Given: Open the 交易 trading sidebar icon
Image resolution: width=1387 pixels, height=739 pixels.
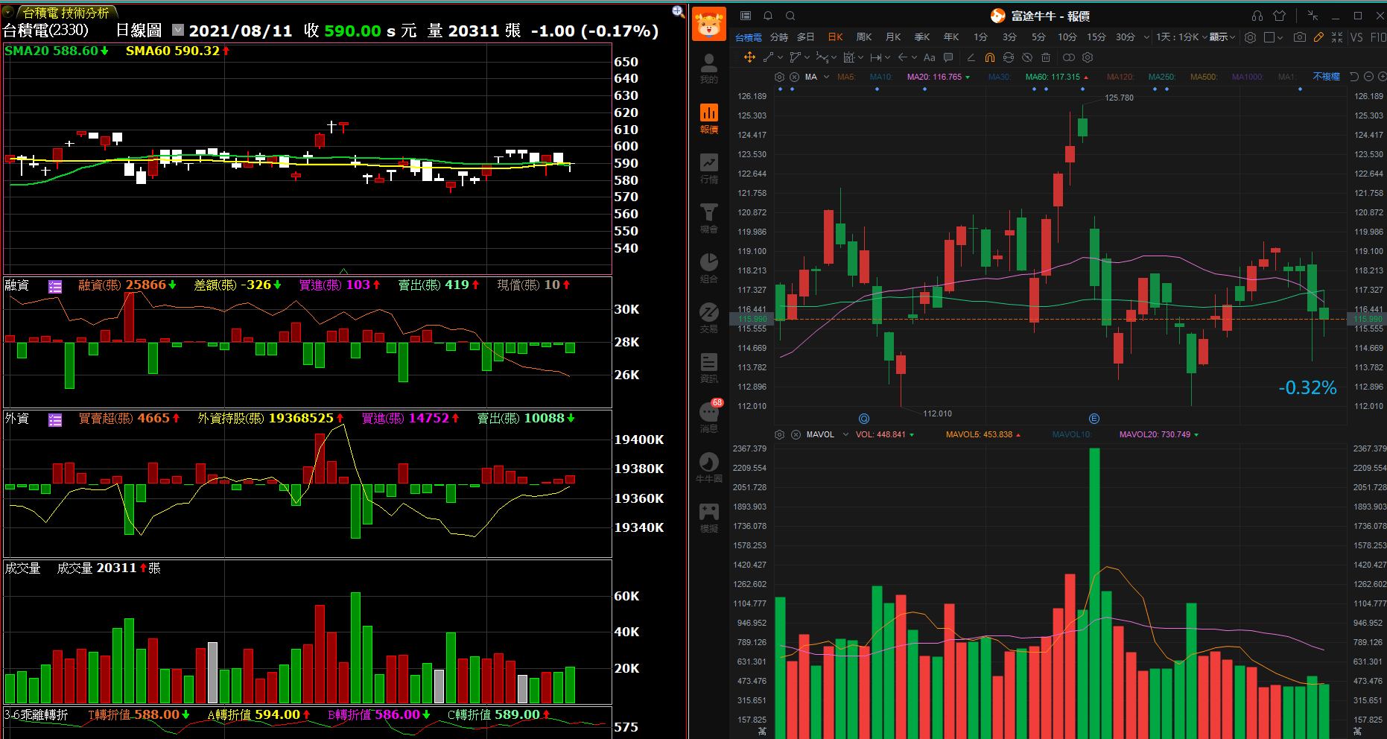Looking at the screenshot, I should tap(709, 318).
